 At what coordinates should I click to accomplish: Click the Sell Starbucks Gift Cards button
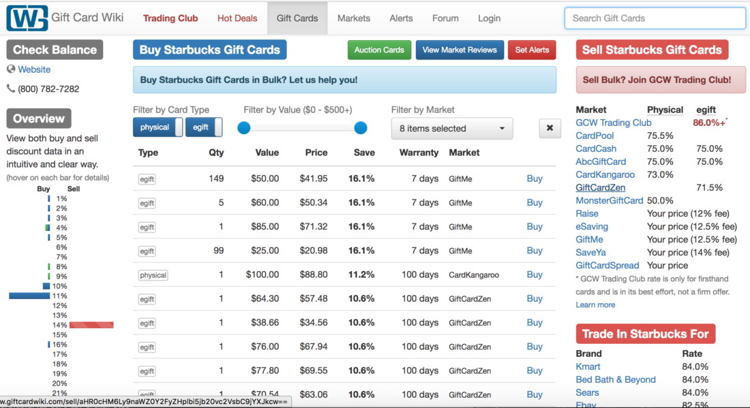(652, 50)
